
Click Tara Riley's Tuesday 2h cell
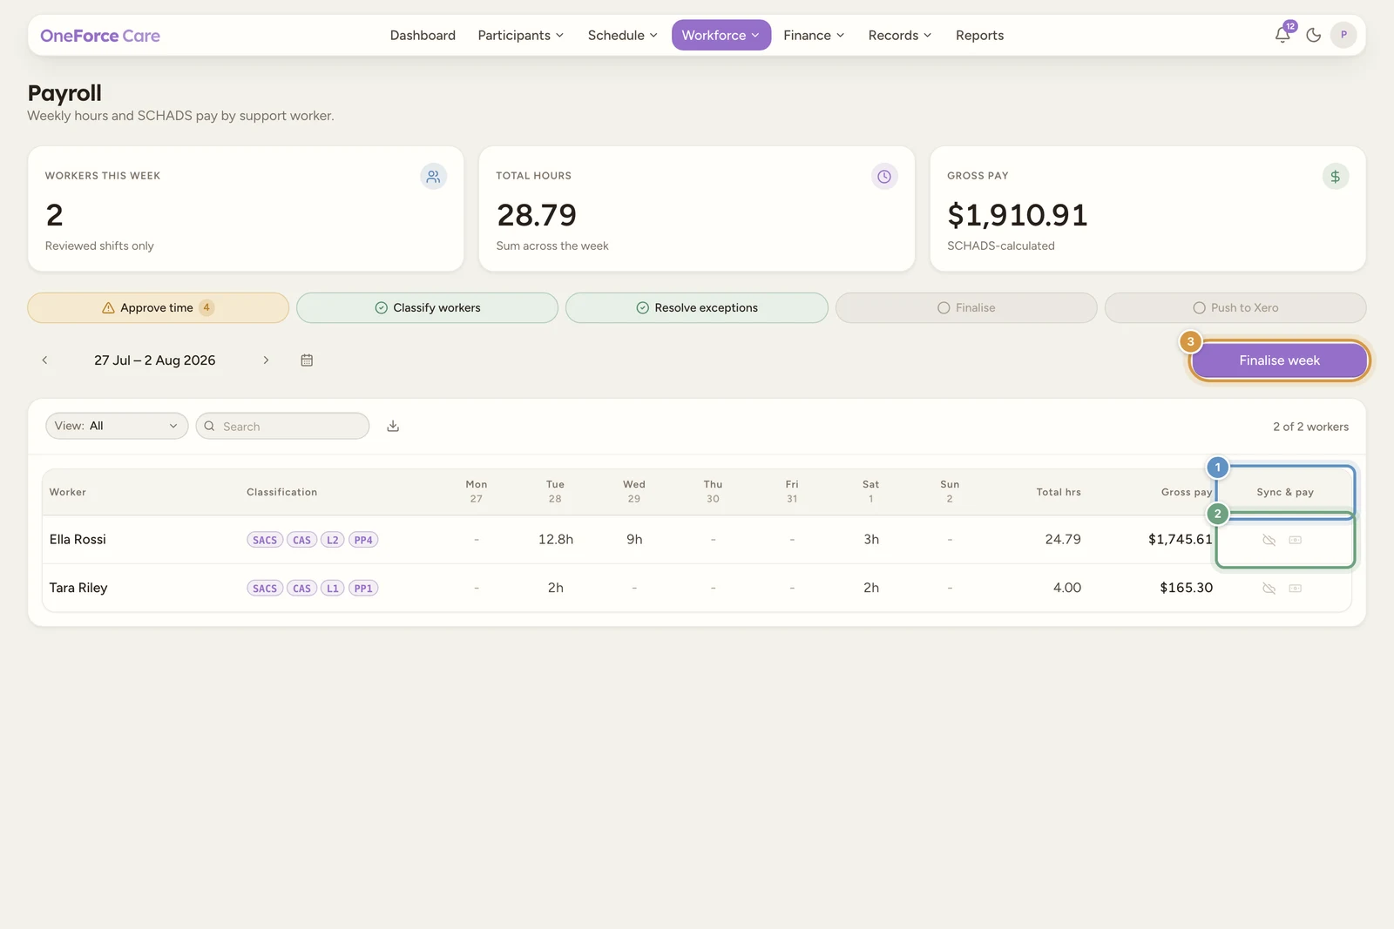(x=556, y=589)
